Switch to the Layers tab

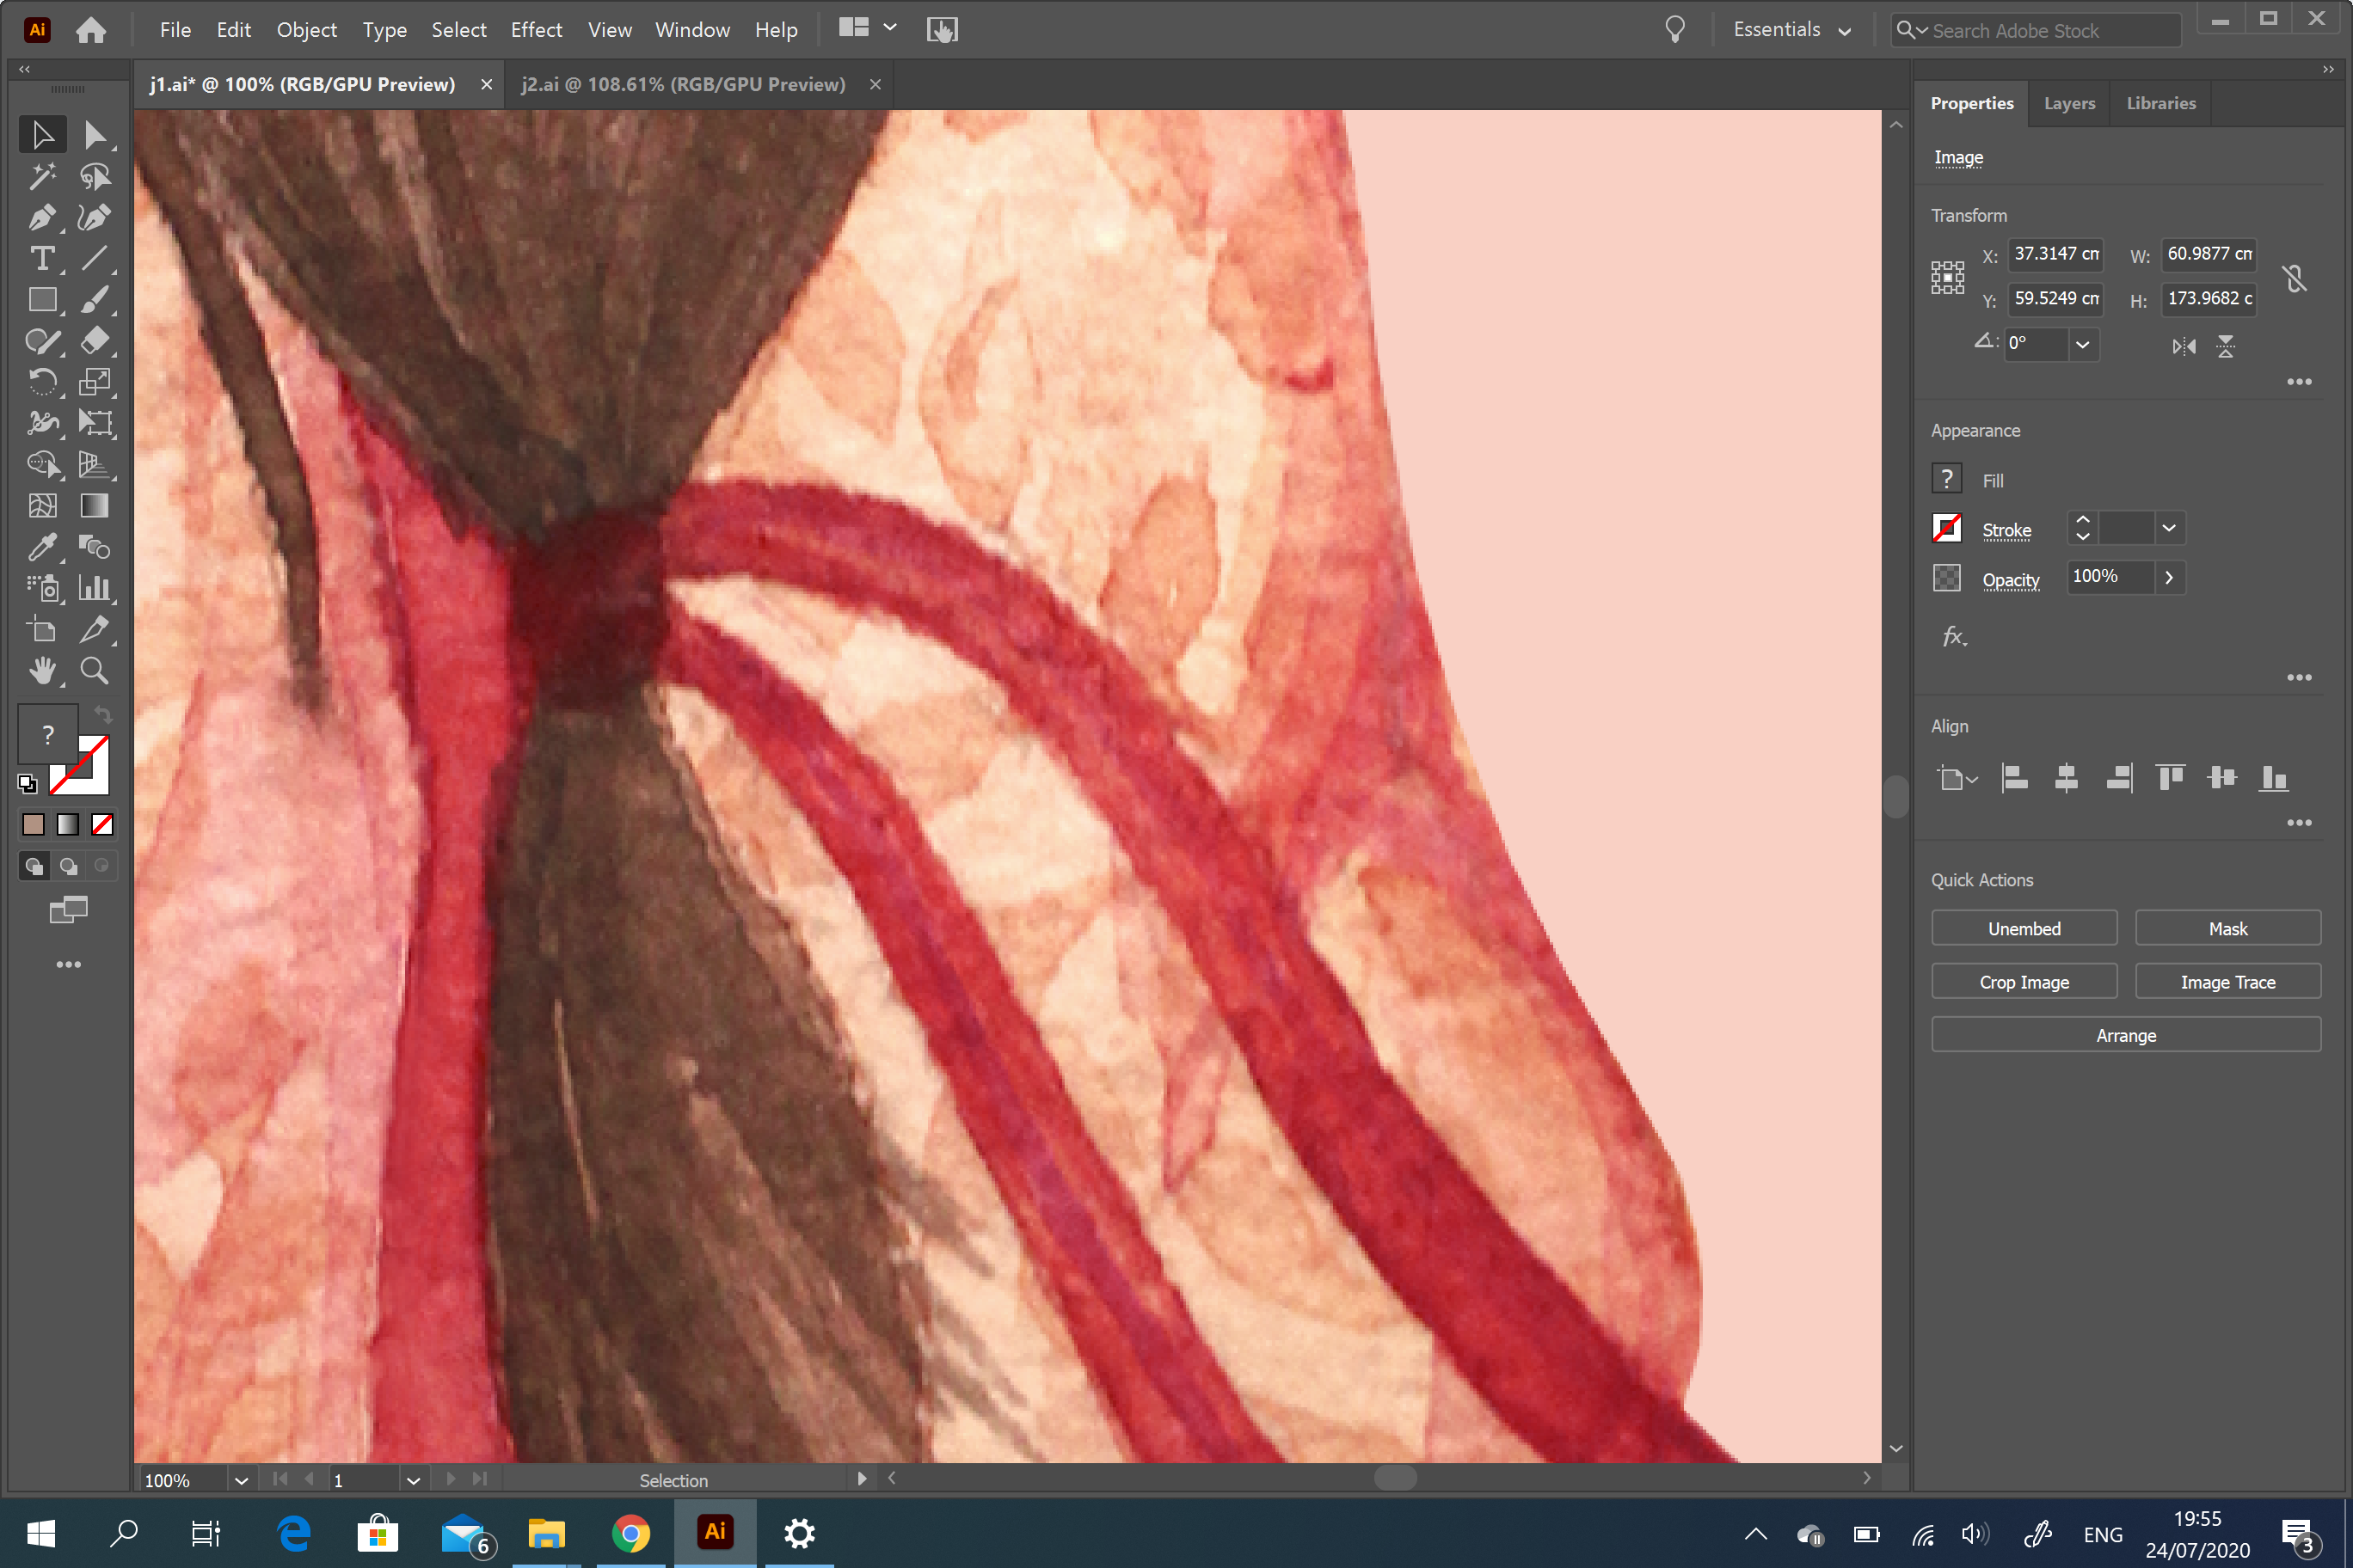[2069, 103]
